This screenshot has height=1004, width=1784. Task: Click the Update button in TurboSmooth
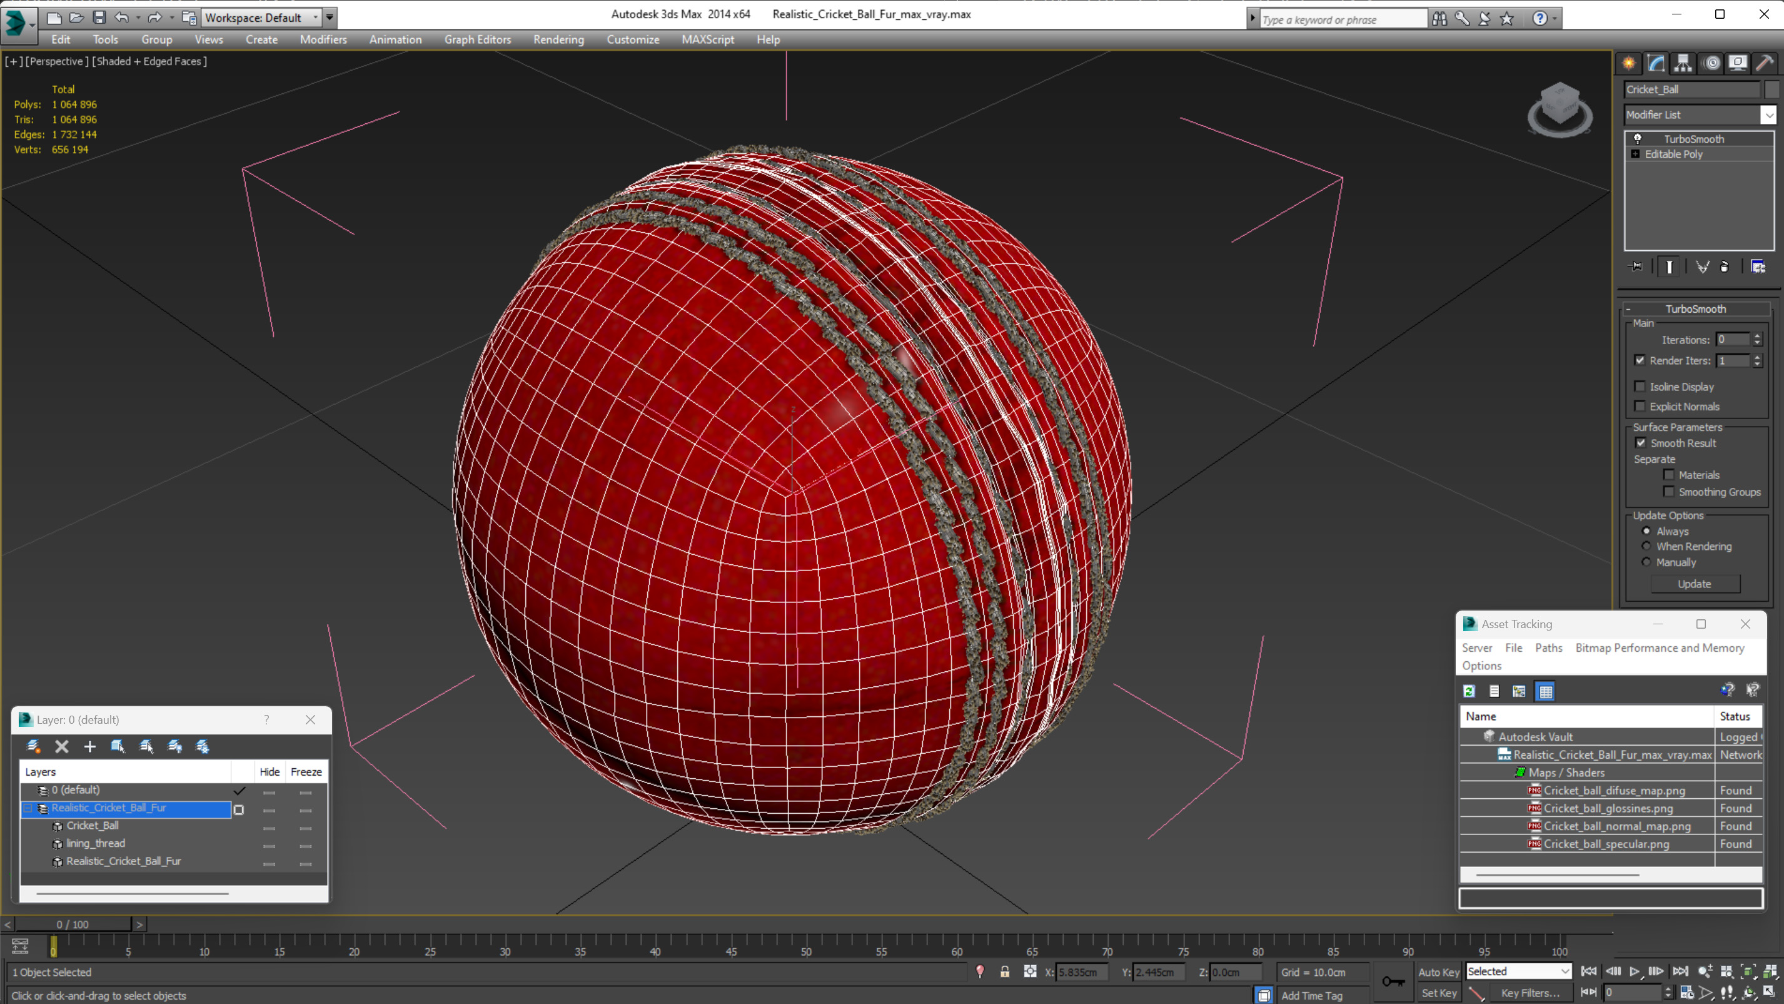point(1693,584)
